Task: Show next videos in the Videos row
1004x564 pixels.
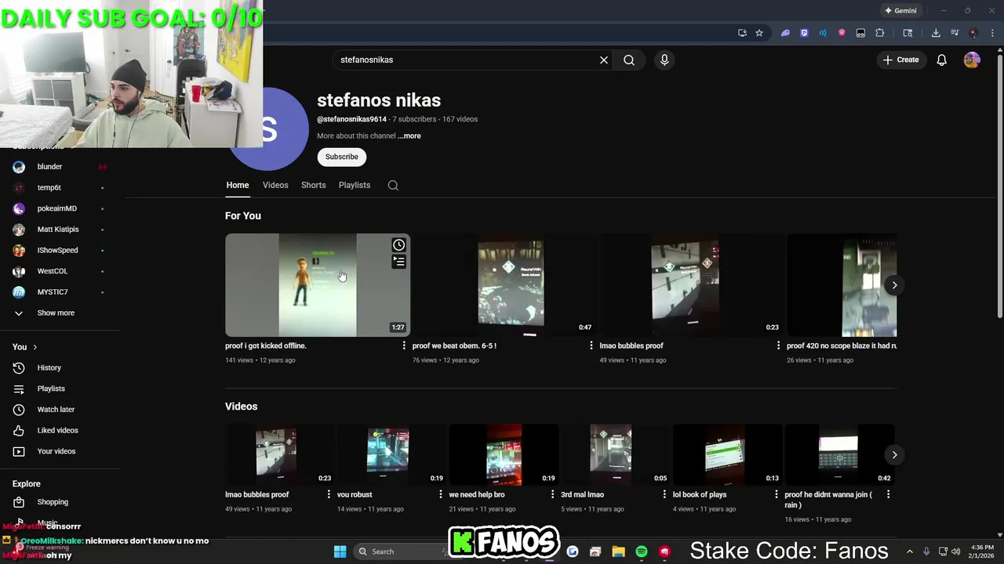Action: click(x=894, y=455)
